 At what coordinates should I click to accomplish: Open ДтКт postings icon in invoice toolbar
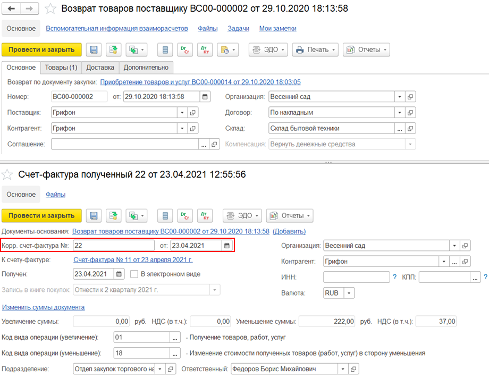point(205,216)
